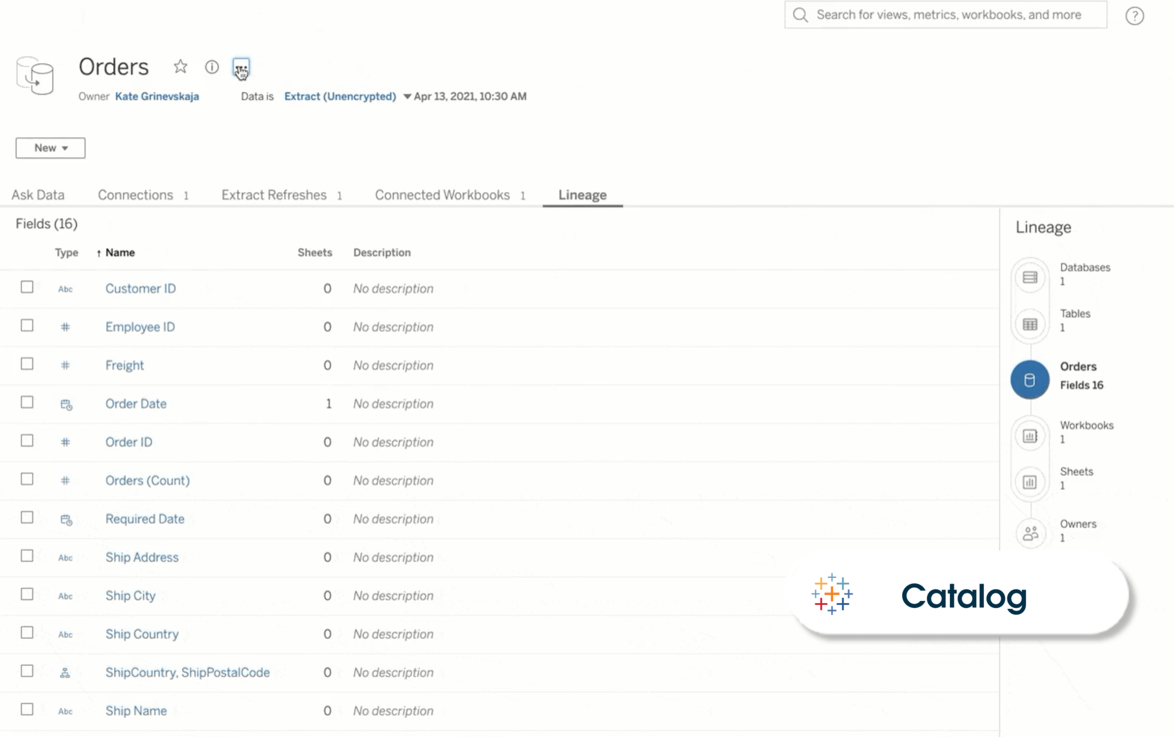Click the Owners lineage icon
The width and height of the screenshot is (1174, 737).
[x=1030, y=532]
